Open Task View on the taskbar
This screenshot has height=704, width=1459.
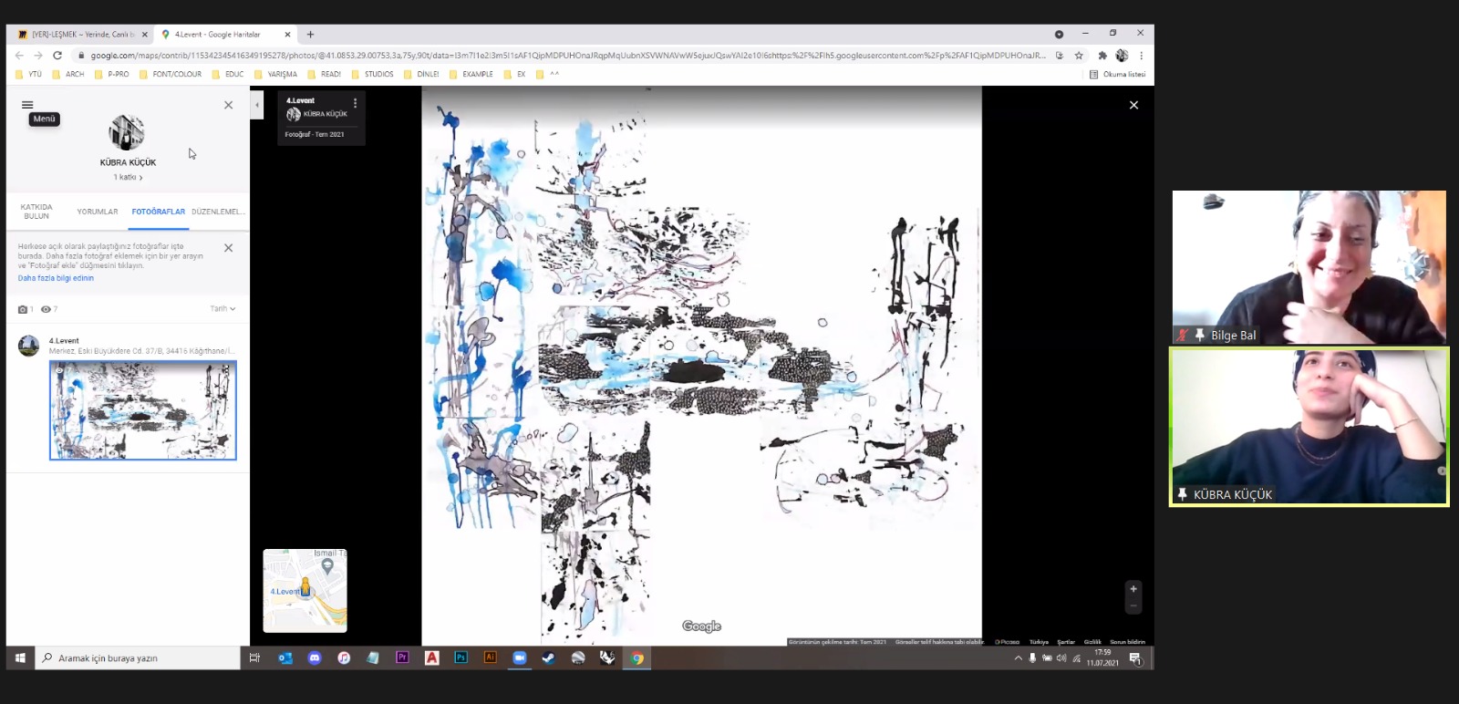click(x=254, y=657)
